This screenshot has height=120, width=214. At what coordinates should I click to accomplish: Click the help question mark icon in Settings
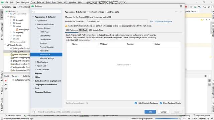pyautogui.click(x=34, y=112)
